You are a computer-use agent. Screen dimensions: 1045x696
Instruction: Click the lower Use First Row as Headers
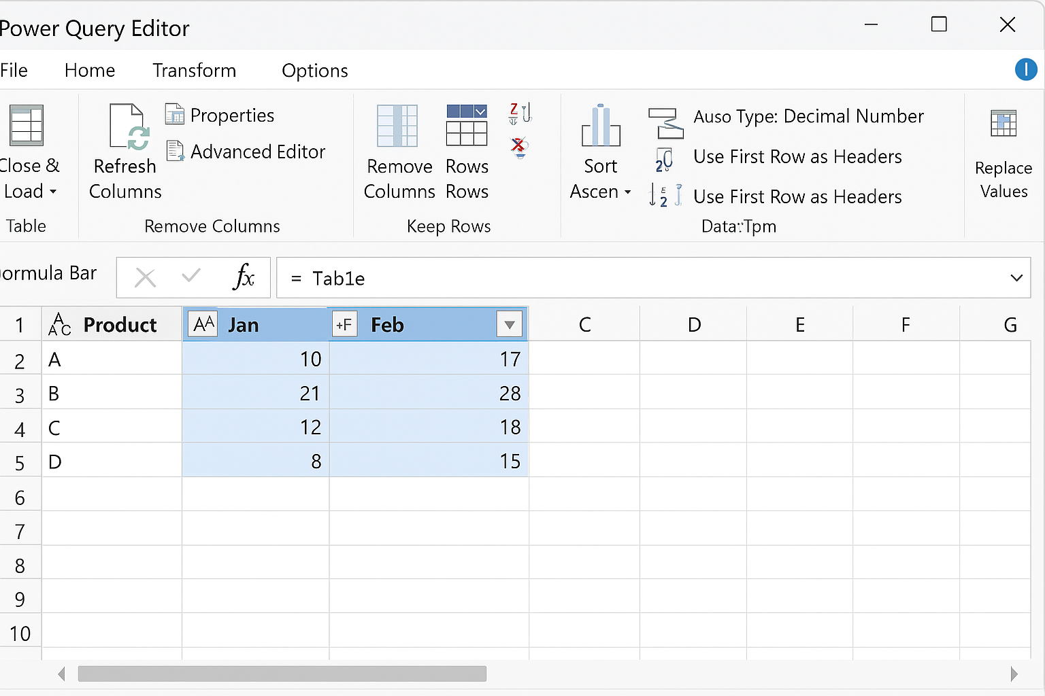pyautogui.click(x=797, y=197)
